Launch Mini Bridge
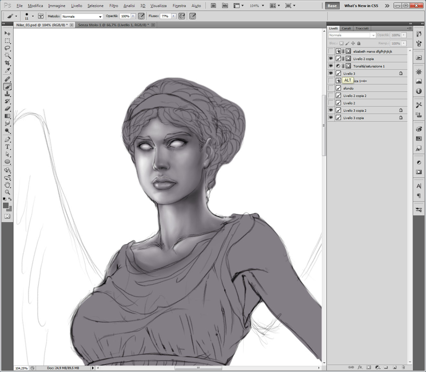Image resolution: width=426 pixels, height=372 pixels. click(x=225, y=6)
